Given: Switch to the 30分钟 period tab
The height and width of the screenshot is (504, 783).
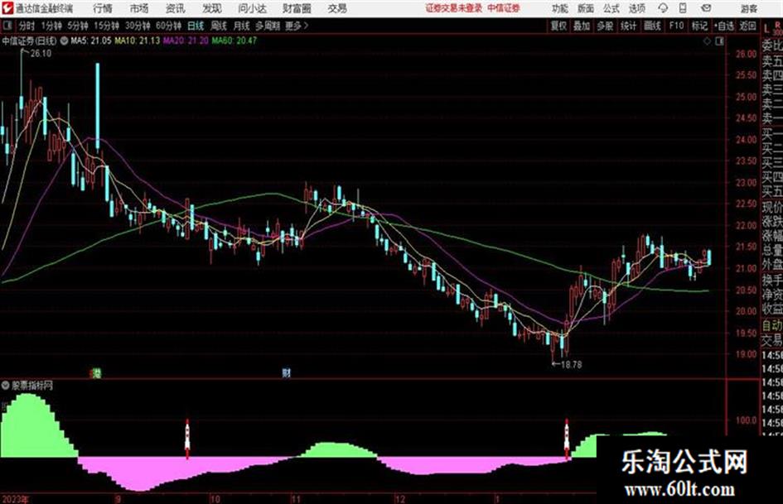Looking at the screenshot, I should [x=138, y=26].
